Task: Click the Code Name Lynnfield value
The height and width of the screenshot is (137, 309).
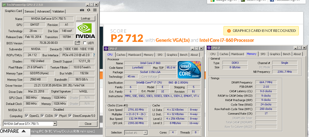Action: [138, 68]
